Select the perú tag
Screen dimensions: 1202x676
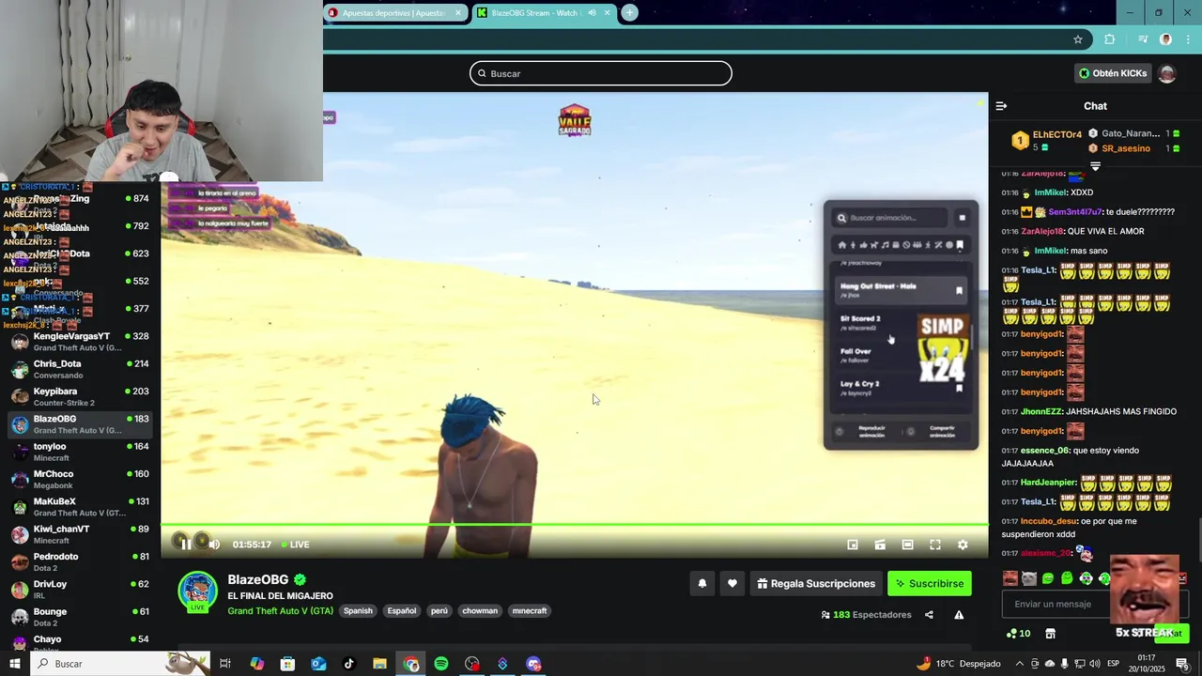(x=439, y=610)
